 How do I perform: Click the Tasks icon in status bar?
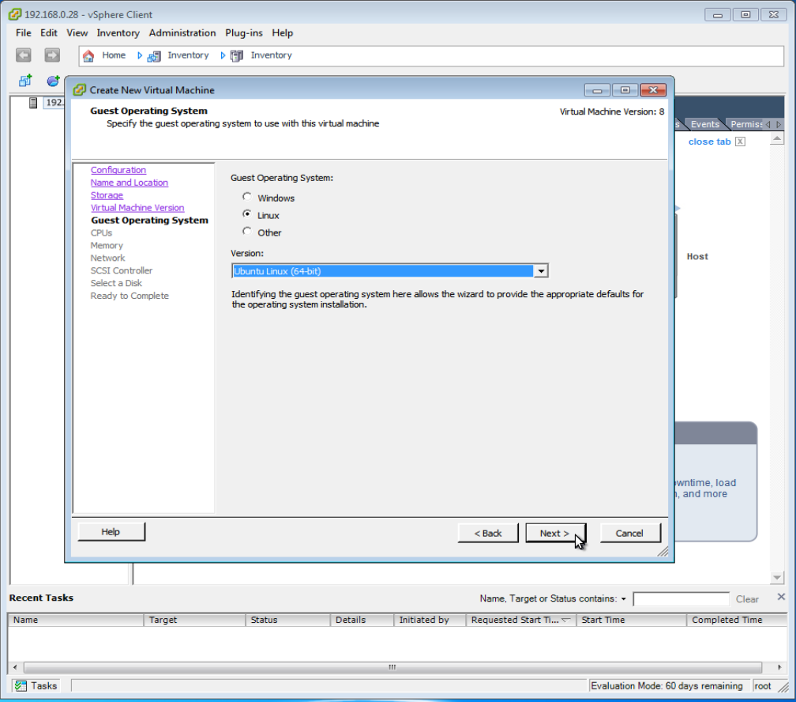[21, 685]
